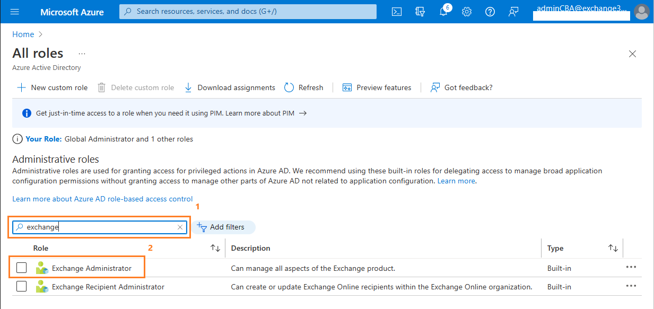
Task: Open the top bar Feedback icon
Action: [x=513, y=12]
